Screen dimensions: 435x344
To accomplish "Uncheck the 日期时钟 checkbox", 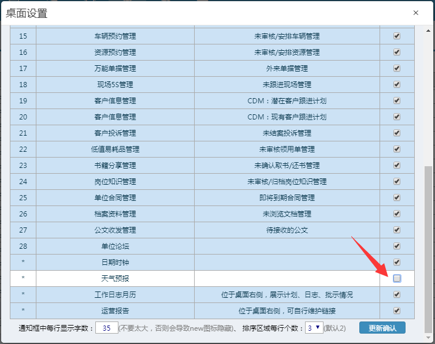I will click(x=397, y=262).
